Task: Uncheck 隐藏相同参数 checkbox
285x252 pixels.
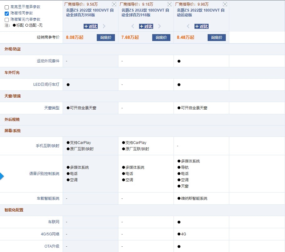Action: click(7, 13)
